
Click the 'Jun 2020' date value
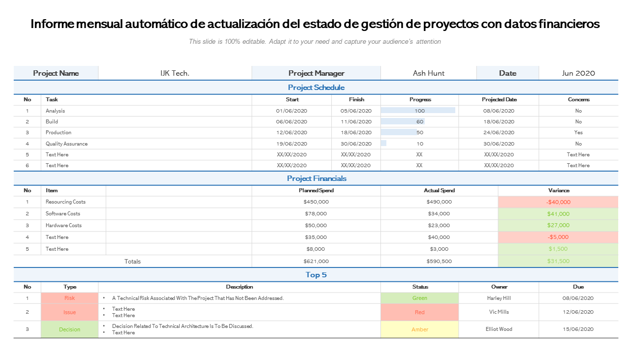point(578,73)
